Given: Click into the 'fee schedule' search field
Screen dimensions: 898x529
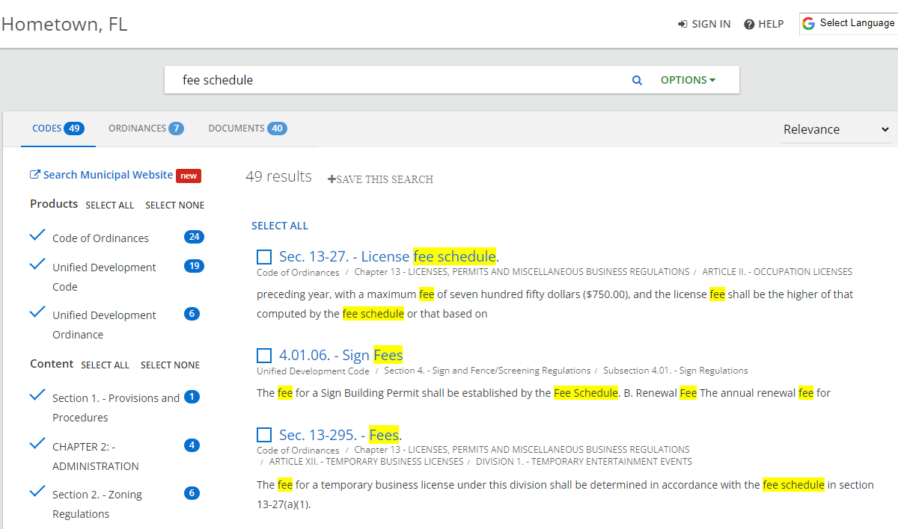Looking at the screenshot, I should click(x=397, y=80).
